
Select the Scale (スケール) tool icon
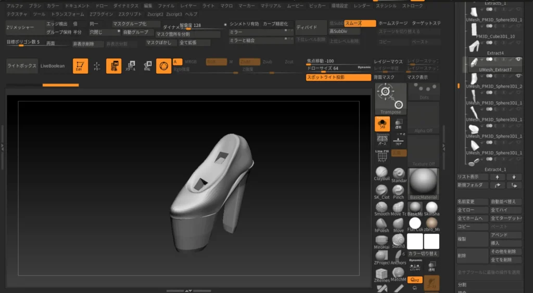130,66
